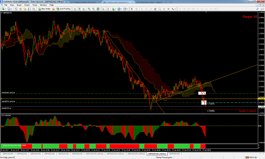Open the Help menu
This screenshot has height=159, width=265.
click(52, 5)
